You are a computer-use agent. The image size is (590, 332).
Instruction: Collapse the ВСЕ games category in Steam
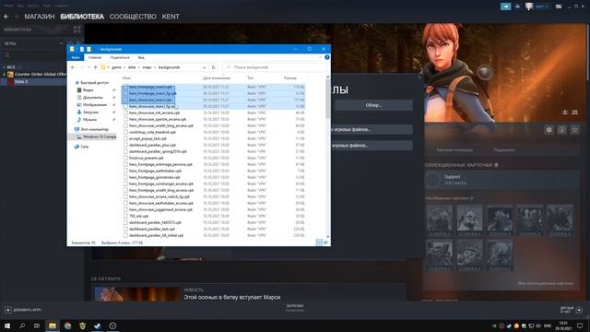coord(4,67)
